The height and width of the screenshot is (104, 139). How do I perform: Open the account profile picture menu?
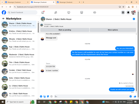pyautogui.click(x=133, y=12)
